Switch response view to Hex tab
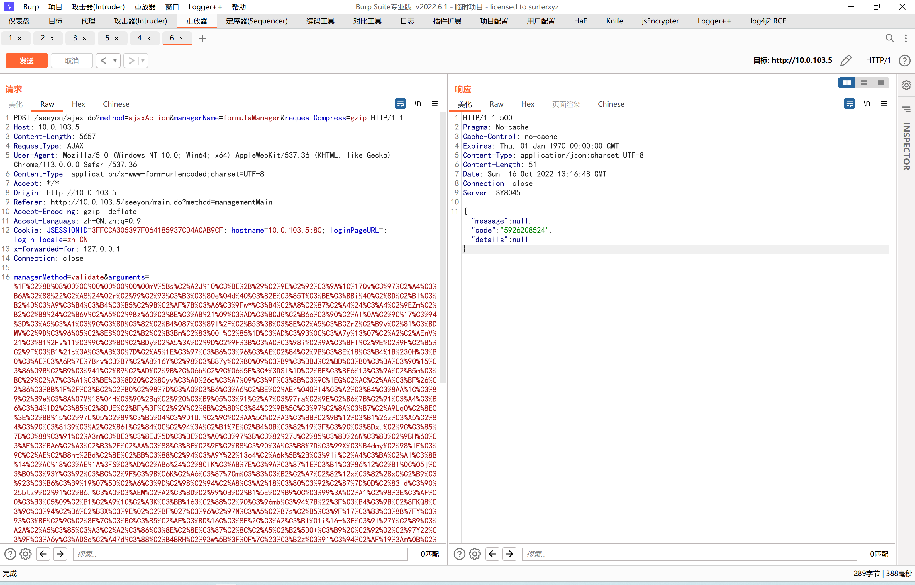Viewport: 915px width, 585px height. [x=528, y=104]
